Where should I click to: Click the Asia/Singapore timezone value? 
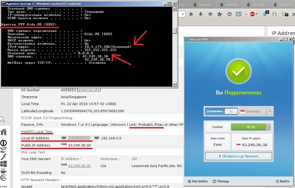click(x=73, y=97)
